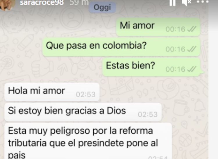Image resolution: width=218 pixels, height=159 pixels.
Task: Select the 'Estas bien?' message bubble
Action: (x=151, y=67)
